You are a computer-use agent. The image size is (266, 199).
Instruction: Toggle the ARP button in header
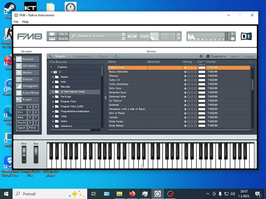(132, 36)
